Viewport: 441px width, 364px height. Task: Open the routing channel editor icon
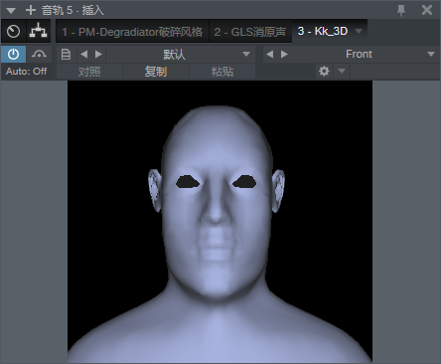[39, 32]
